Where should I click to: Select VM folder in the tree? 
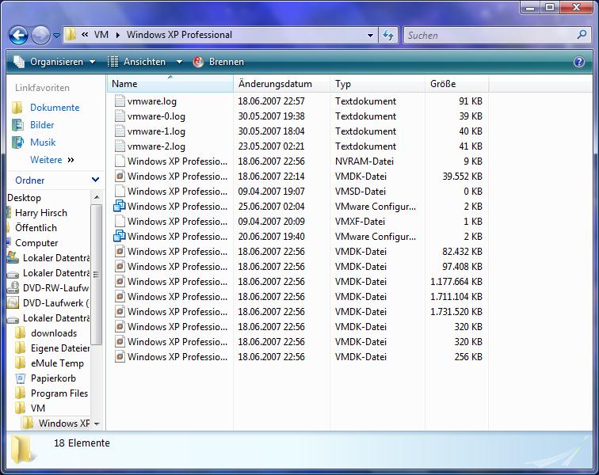coord(38,408)
